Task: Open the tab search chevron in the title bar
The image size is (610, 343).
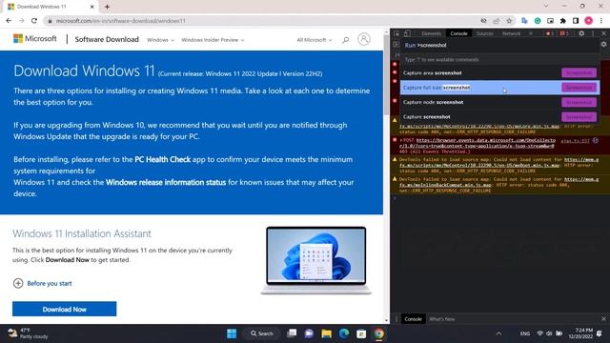Action: (546, 6)
